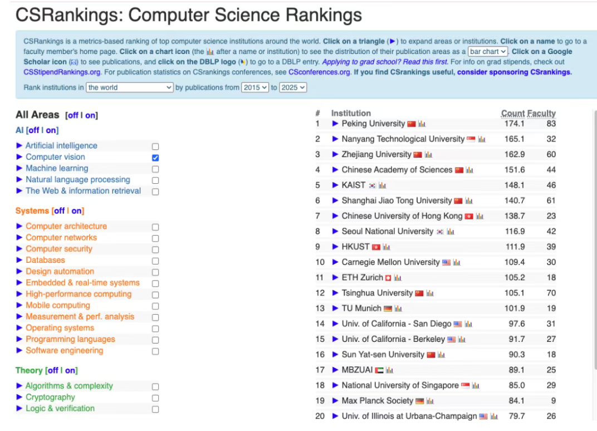Open chart icon next to Peking University
Screen dimensions: 597x431
tap(422, 124)
